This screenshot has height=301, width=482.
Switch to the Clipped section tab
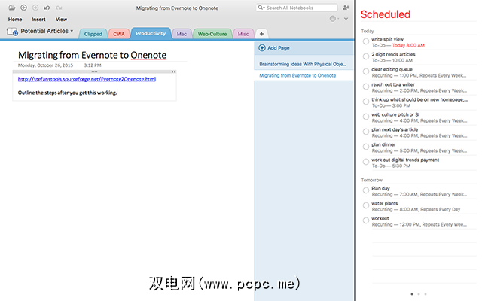pos(93,34)
